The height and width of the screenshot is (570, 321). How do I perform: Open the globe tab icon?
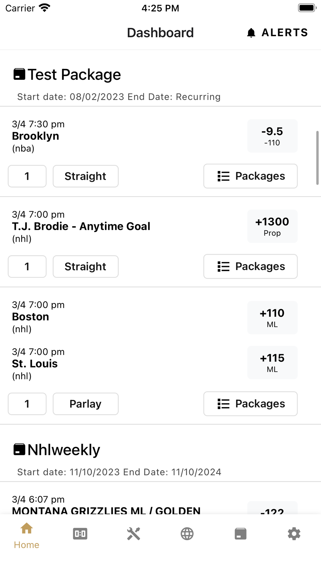click(x=187, y=534)
